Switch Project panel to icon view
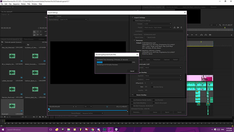The width and height of the screenshot is (234, 132). 5,117
